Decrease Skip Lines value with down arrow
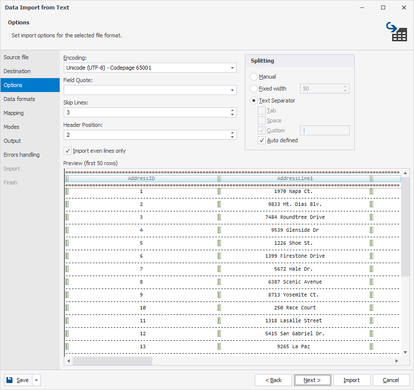Image resolution: width=414 pixels, height=390 pixels. pyautogui.click(x=232, y=115)
